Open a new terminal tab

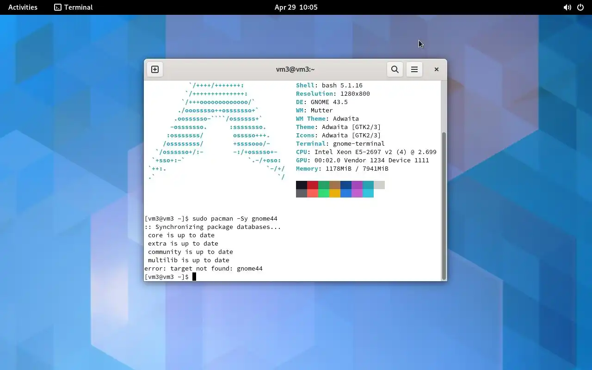click(x=155, y=69)
